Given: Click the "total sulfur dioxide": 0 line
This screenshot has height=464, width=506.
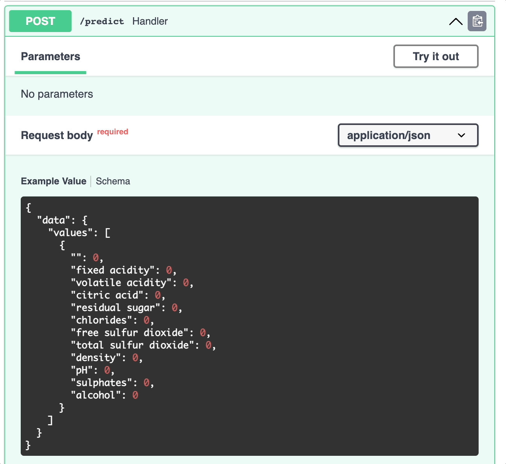Looking at the screenshot, I should (x=143, y=345).
